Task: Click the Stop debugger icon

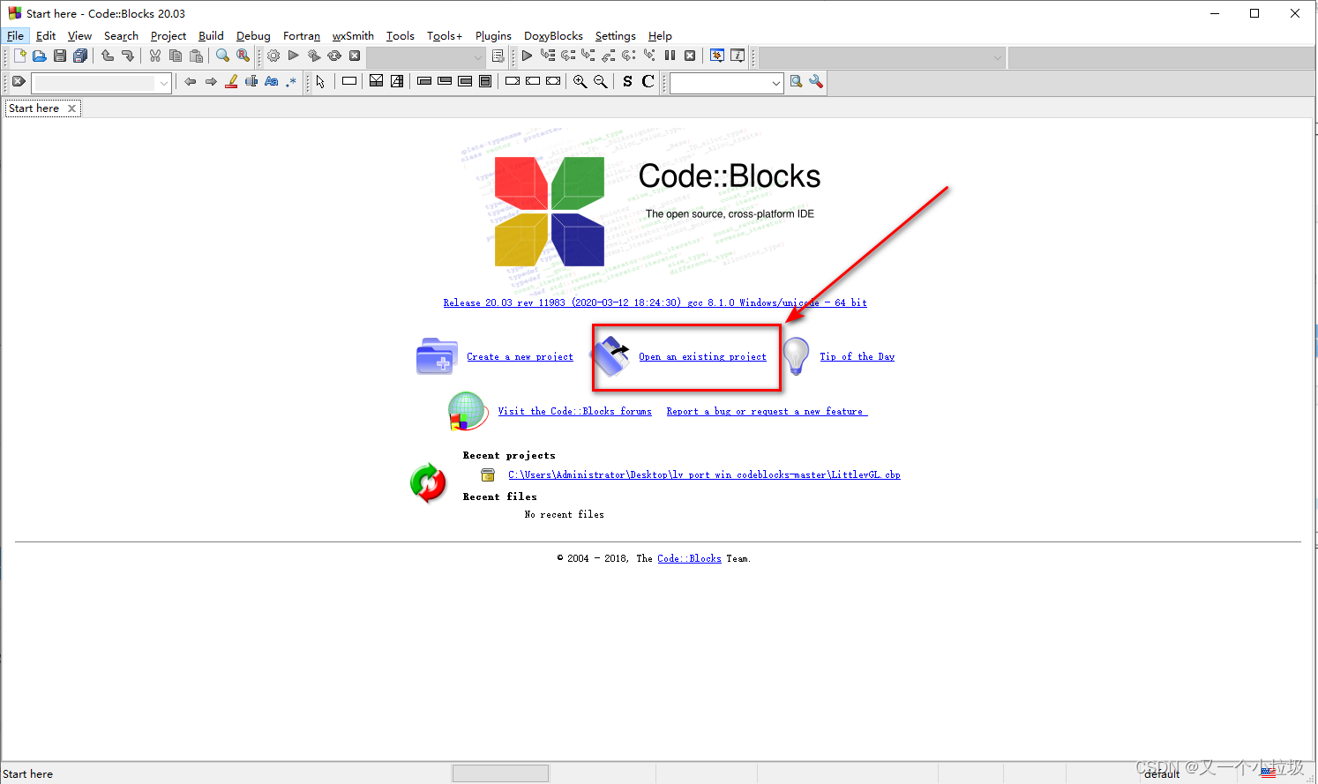Action: (x=690, y=56)
